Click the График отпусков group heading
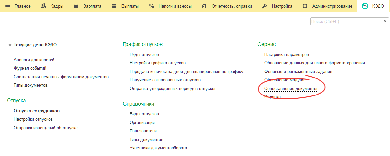The width and height of the screenshot is (390, 156). 143,44
